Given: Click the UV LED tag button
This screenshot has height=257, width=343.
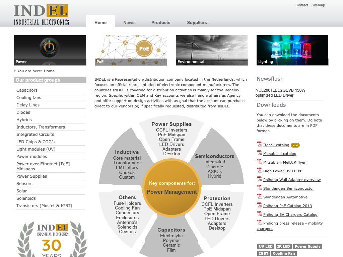Looking at the screenshot, I should pyautogui.click(x=266, y=247).
